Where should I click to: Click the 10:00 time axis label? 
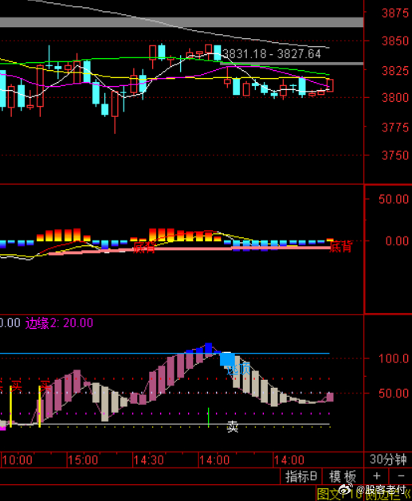[18, 460]
